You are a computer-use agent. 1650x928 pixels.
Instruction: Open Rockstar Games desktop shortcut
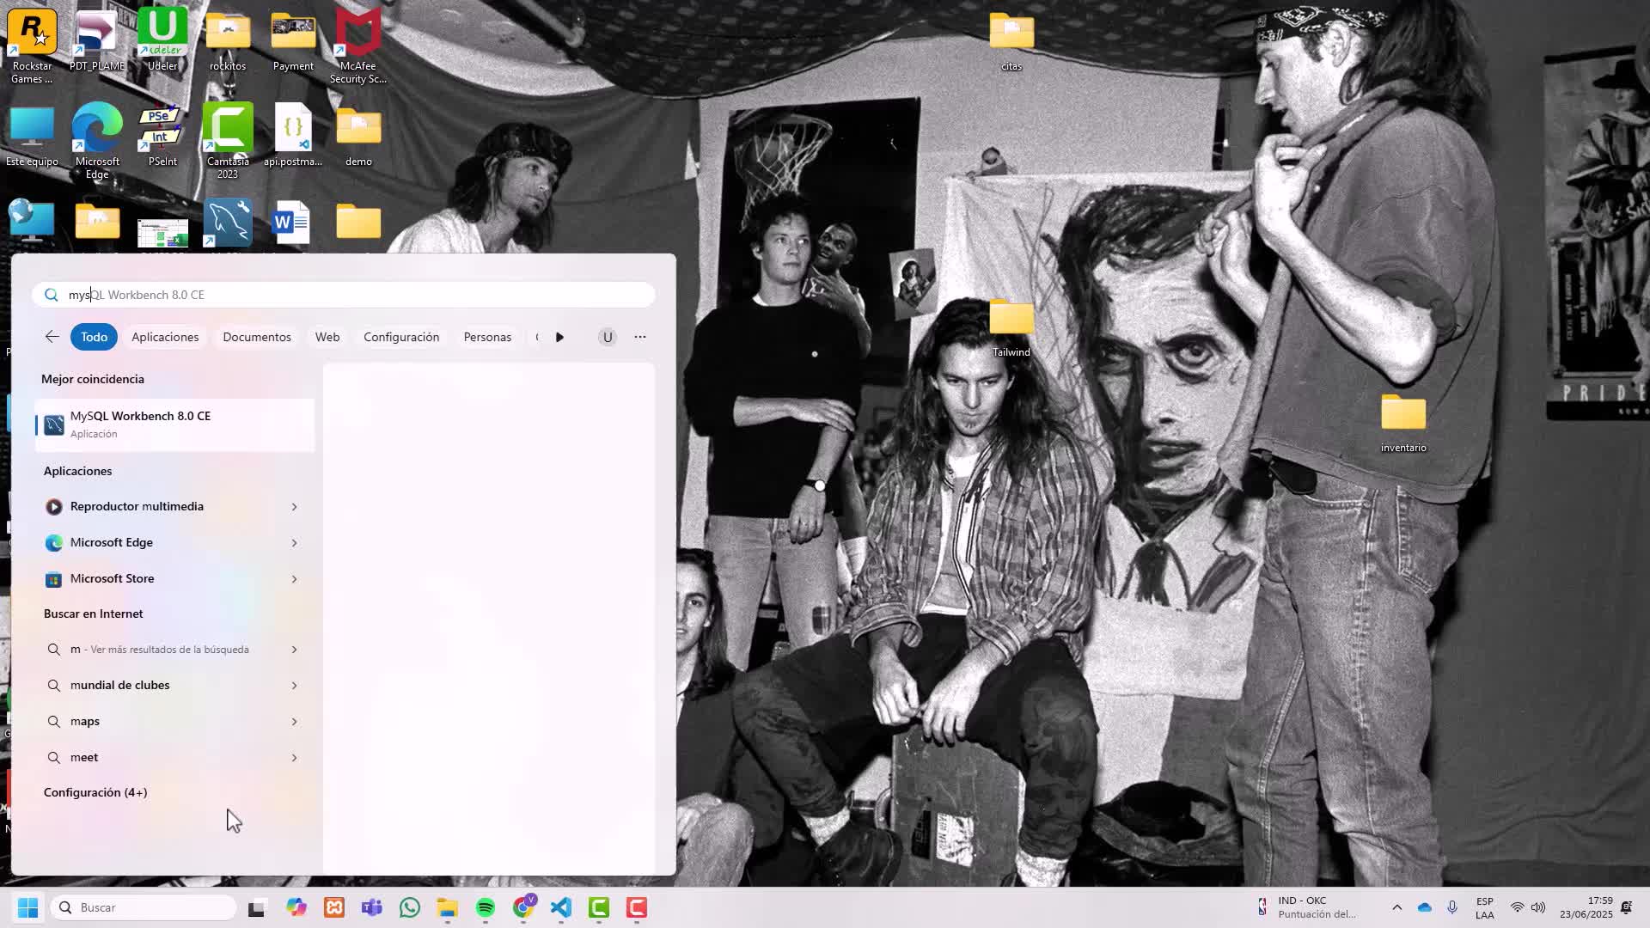(x=32, y=46)
